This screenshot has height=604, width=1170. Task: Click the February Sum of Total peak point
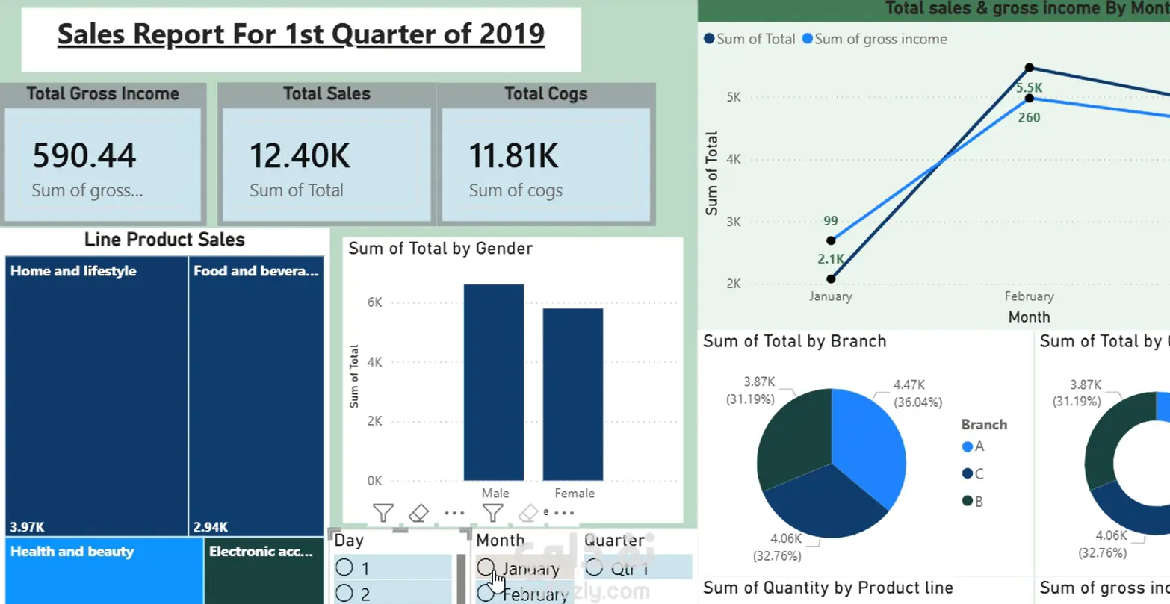[1030, 68]
